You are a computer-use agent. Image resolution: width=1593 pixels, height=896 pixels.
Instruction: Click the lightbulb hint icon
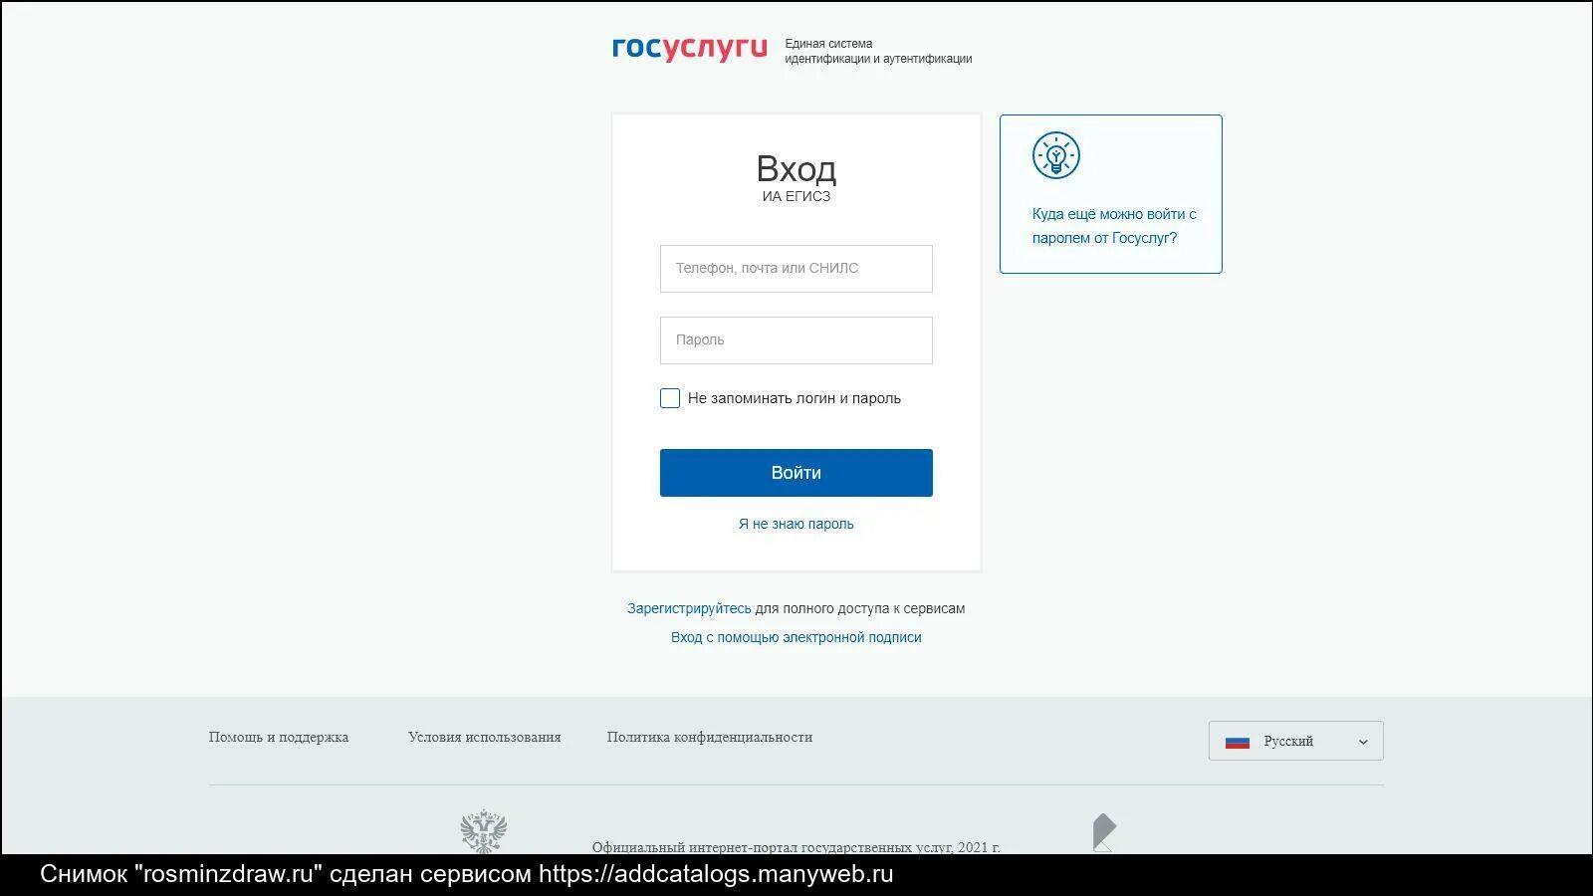pos(1056,155)
